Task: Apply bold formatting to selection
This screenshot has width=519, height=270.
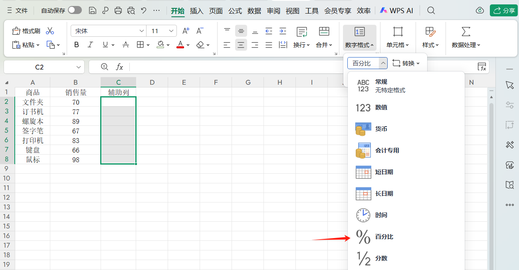Action: pos(77,45)
